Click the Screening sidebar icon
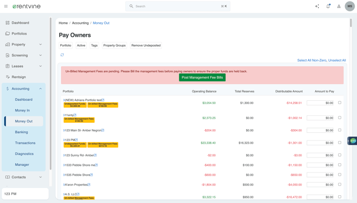 pos(7,55)
